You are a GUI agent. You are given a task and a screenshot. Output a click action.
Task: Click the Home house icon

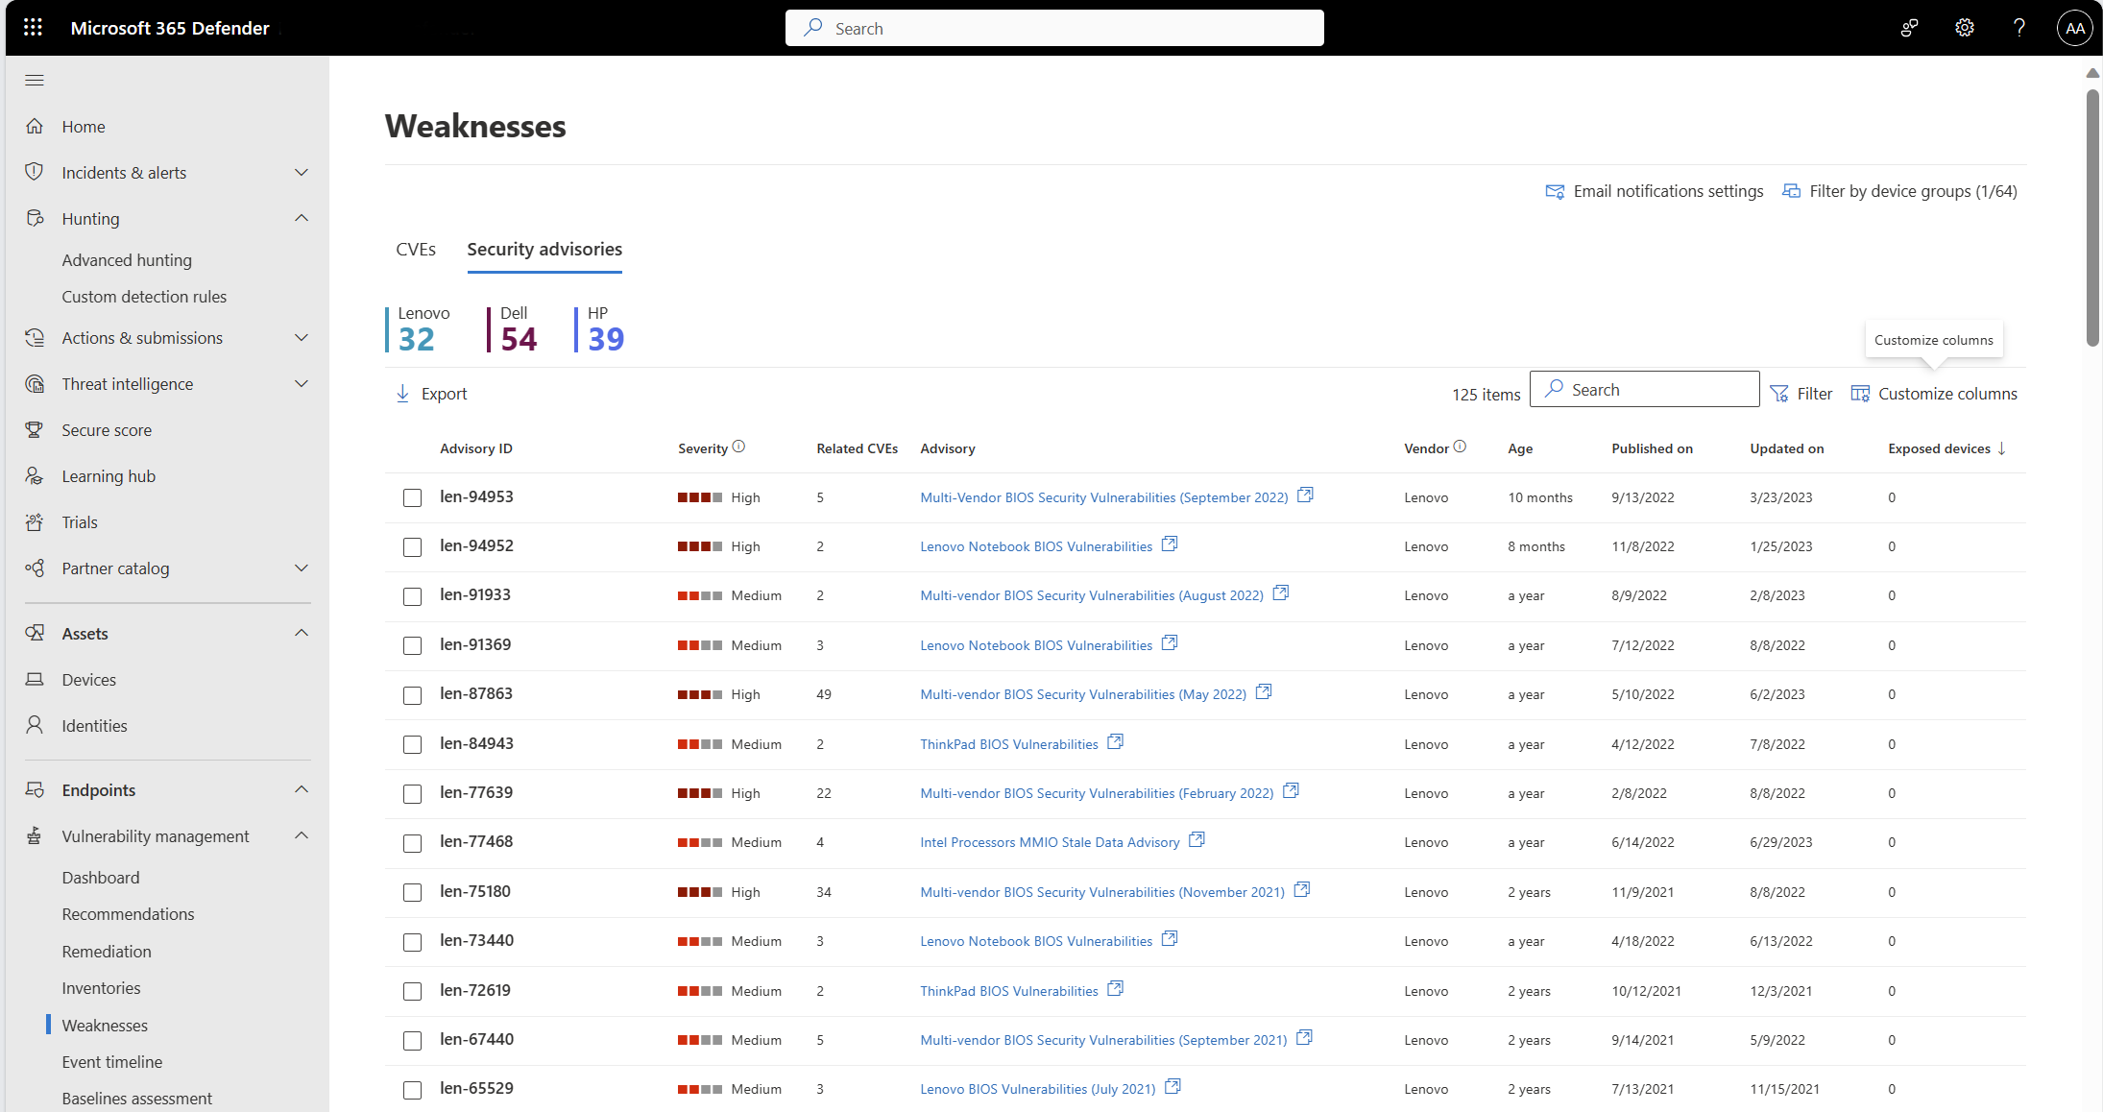[35, 126]
